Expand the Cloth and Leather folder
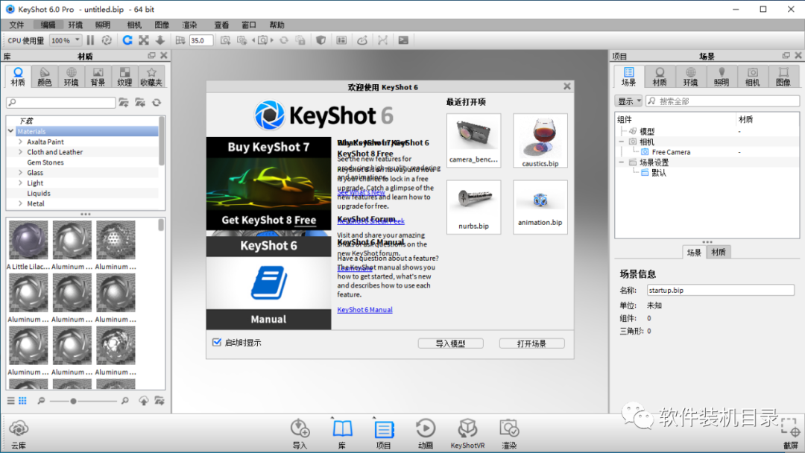The image size is (805, 453). [x=21, y=152]
